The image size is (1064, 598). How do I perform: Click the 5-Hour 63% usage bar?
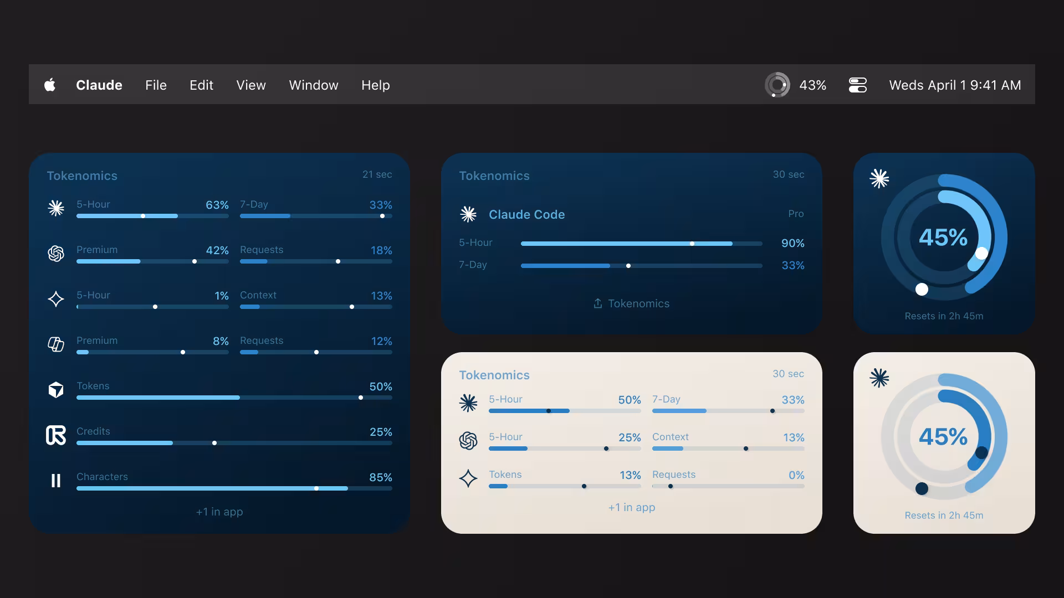click(152, 216)
